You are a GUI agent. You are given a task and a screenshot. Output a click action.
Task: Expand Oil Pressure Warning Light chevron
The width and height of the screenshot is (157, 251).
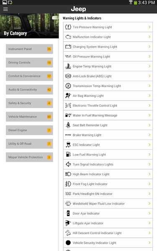149,56
